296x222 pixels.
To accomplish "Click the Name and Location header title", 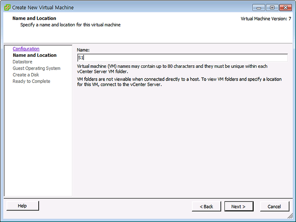I will point(35,18).
